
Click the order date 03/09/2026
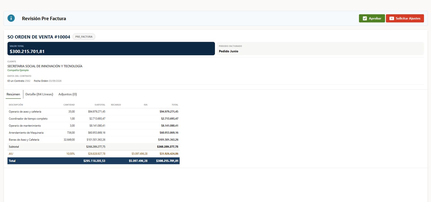coord(55,81)
